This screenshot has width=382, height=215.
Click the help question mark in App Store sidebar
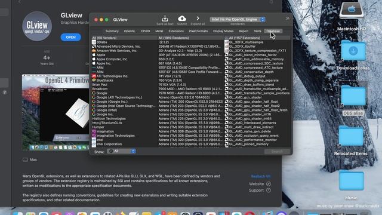[x=4, y=93]
